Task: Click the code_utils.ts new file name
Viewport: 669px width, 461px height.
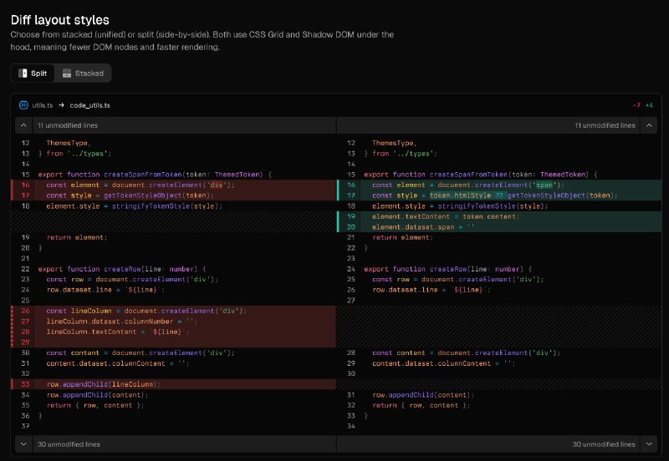Action: point(89,105)
